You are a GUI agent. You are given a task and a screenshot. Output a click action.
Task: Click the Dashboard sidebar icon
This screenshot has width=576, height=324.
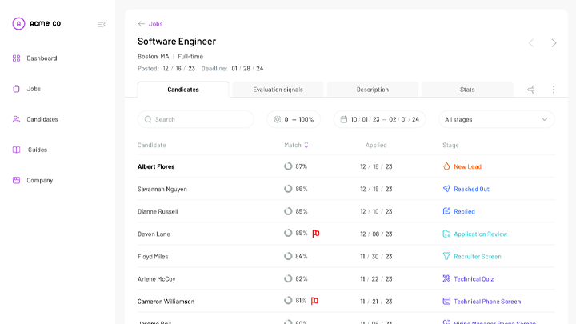(x=17, y=58)
